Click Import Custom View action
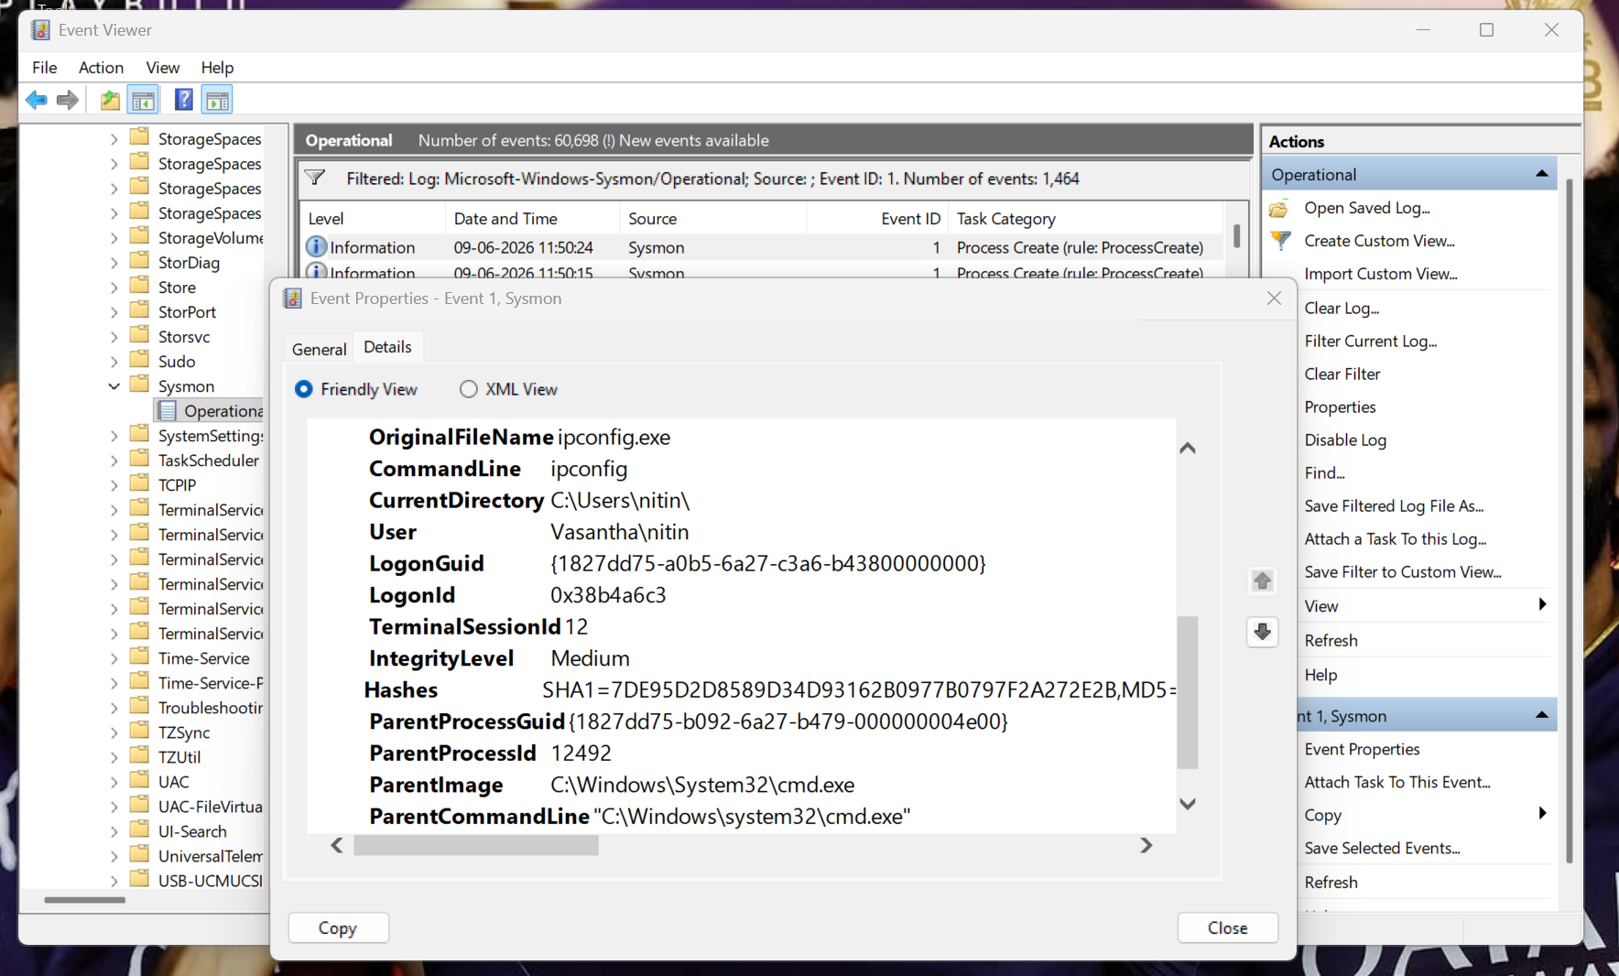 click(x=1380, y=274)
